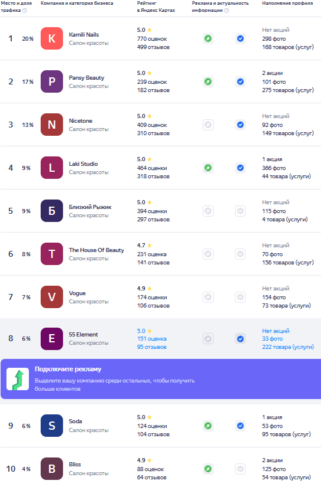Viewport: 321px width, 487px height.
Task: Click the gray advertising icon for Nicetone
Action: [x=209, y=125]
